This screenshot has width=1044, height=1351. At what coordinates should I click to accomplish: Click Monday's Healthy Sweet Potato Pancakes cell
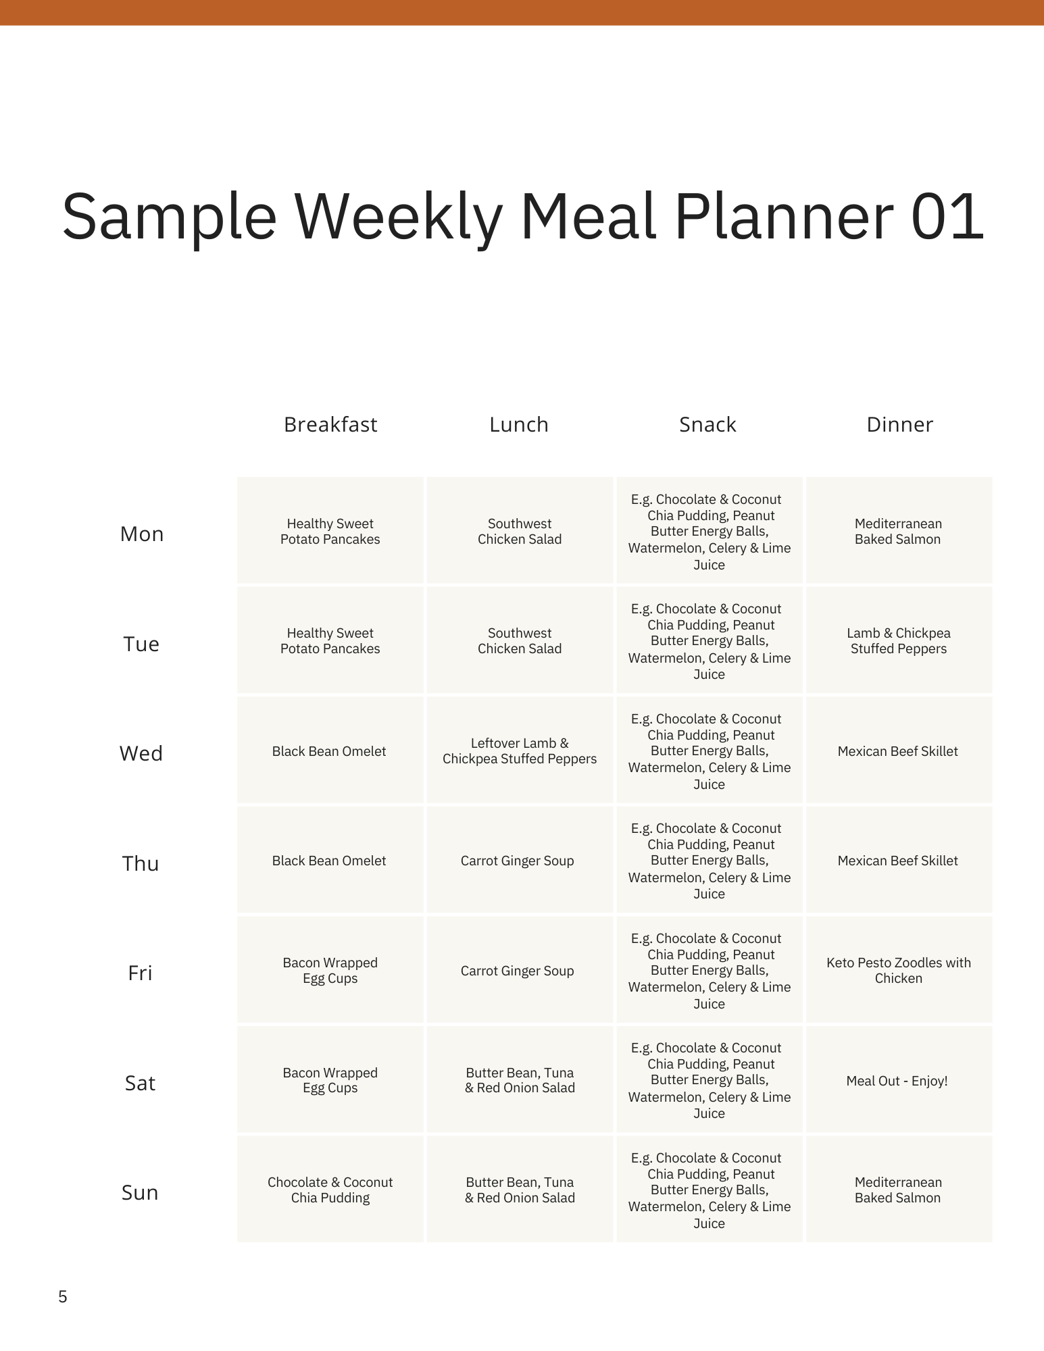330,531
